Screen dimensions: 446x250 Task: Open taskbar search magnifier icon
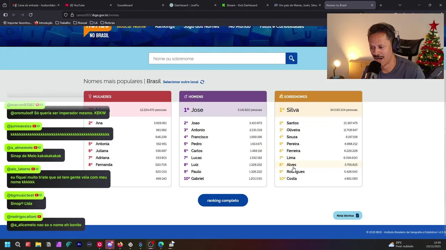point(18,244)
